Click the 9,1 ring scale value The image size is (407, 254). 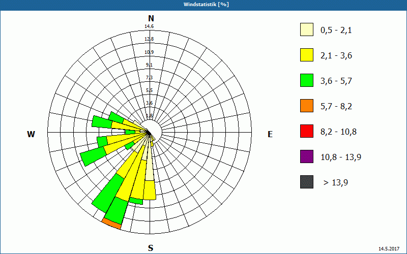pyautogui.click(x=149, y=65)
